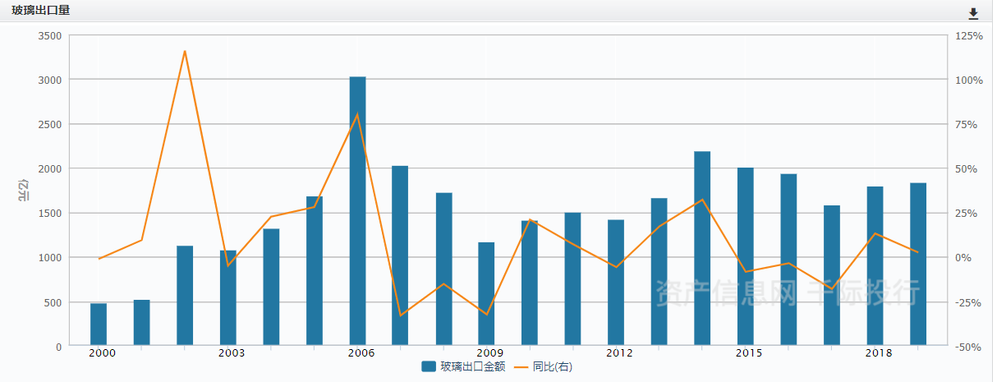This screenshot has height=382, width=997.
Task: Click the 125% label on the right axis
Action: (x=969, y=36)
